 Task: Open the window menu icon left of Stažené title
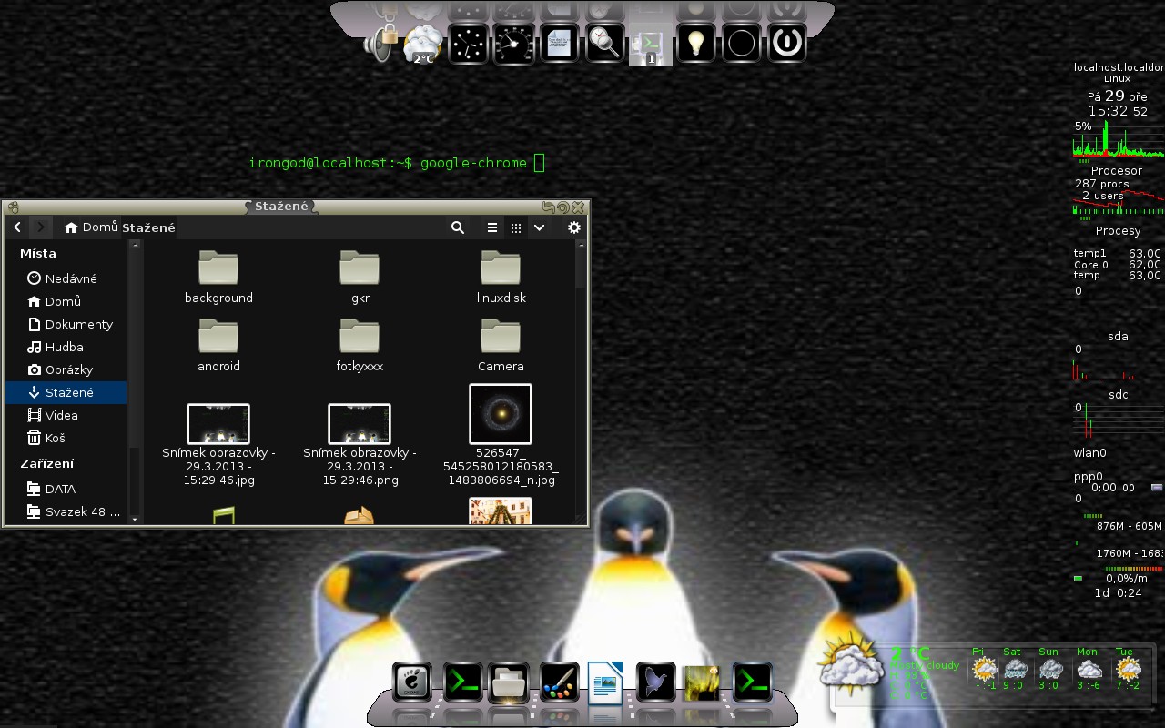[x=14, y=207]
